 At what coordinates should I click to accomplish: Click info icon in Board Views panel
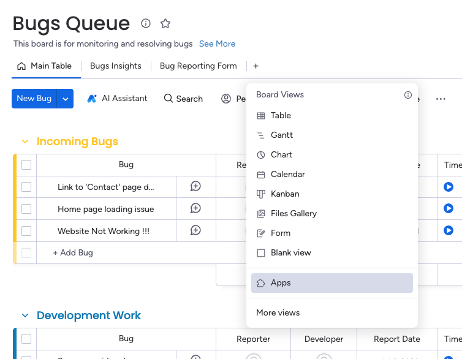pyautogui.click(x=408, y=95)
